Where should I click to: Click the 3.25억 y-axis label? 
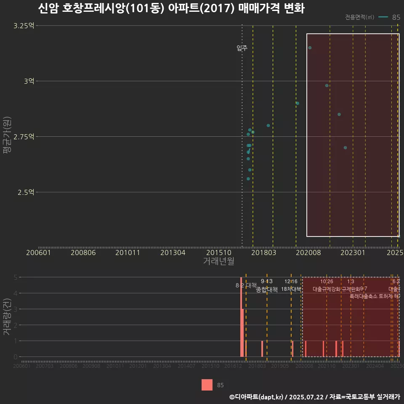(x=24, y=26)
